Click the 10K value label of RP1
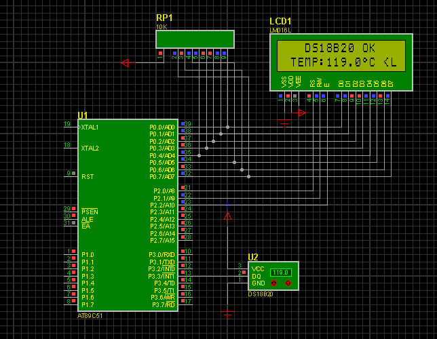 (161, 27)
